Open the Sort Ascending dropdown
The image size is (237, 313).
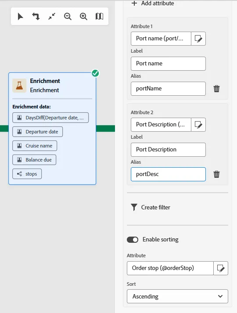pos(177,296)
